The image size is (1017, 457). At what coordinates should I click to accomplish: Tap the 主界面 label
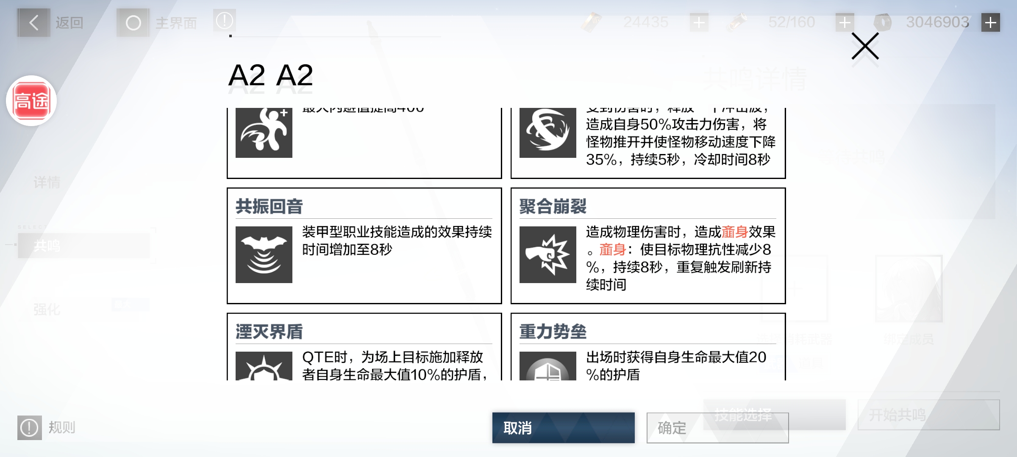coord(176,23)
